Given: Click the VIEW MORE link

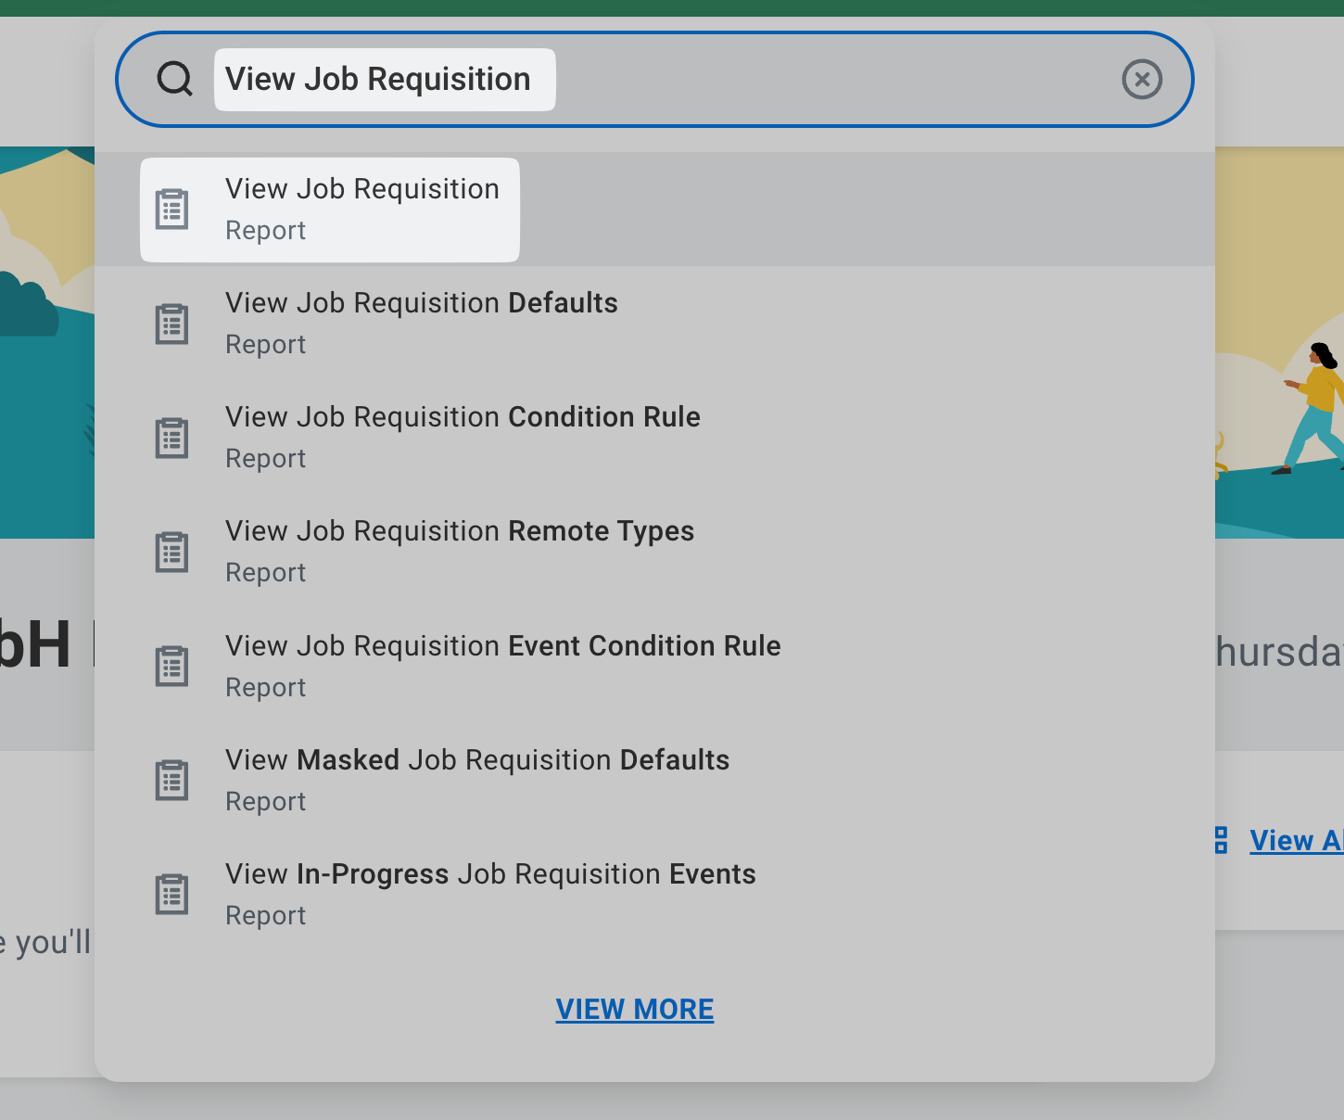Looking at the screenshot, I should (635, 1010).
